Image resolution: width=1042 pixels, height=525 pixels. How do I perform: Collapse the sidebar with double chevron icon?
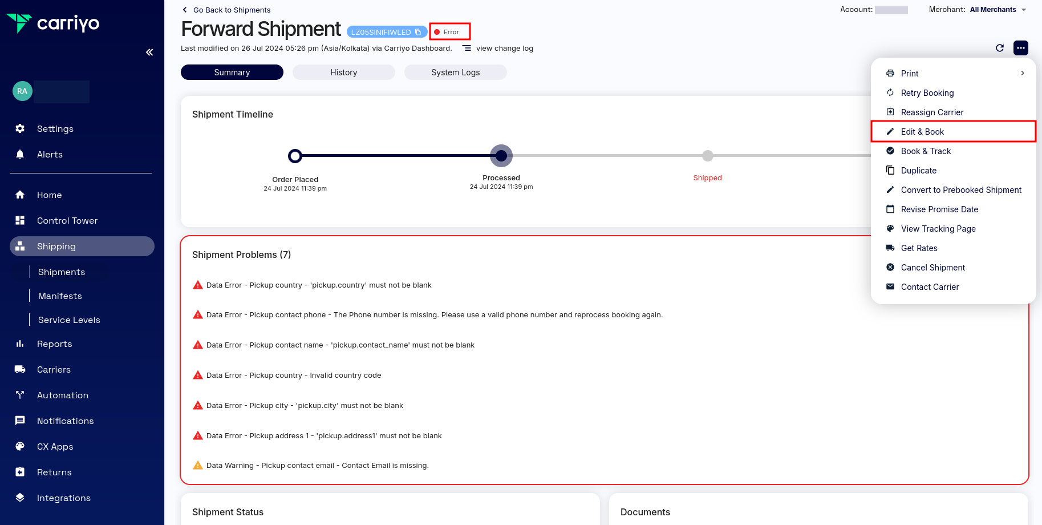[149, 52]
